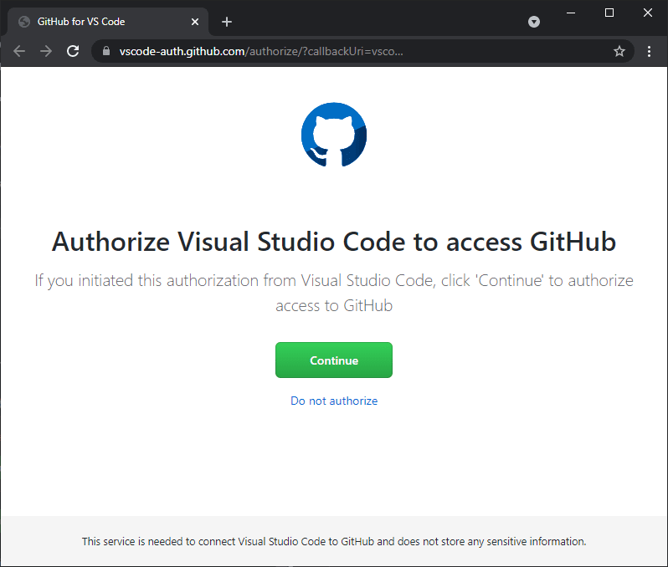Image resolution: width=668 pixels, height=567 pixels.
Task: Maximize the browser window
Action: click(x=609, y=13)
